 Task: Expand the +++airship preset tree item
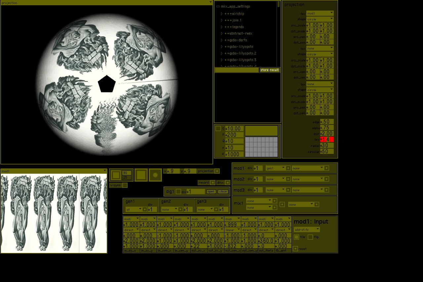(x=222, y=14)
